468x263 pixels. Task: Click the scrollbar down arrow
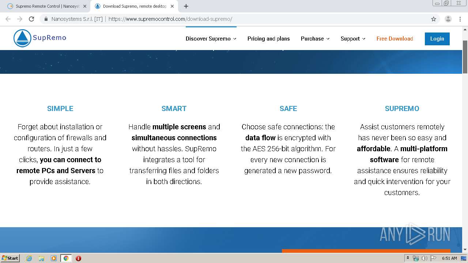pos(465,250)
